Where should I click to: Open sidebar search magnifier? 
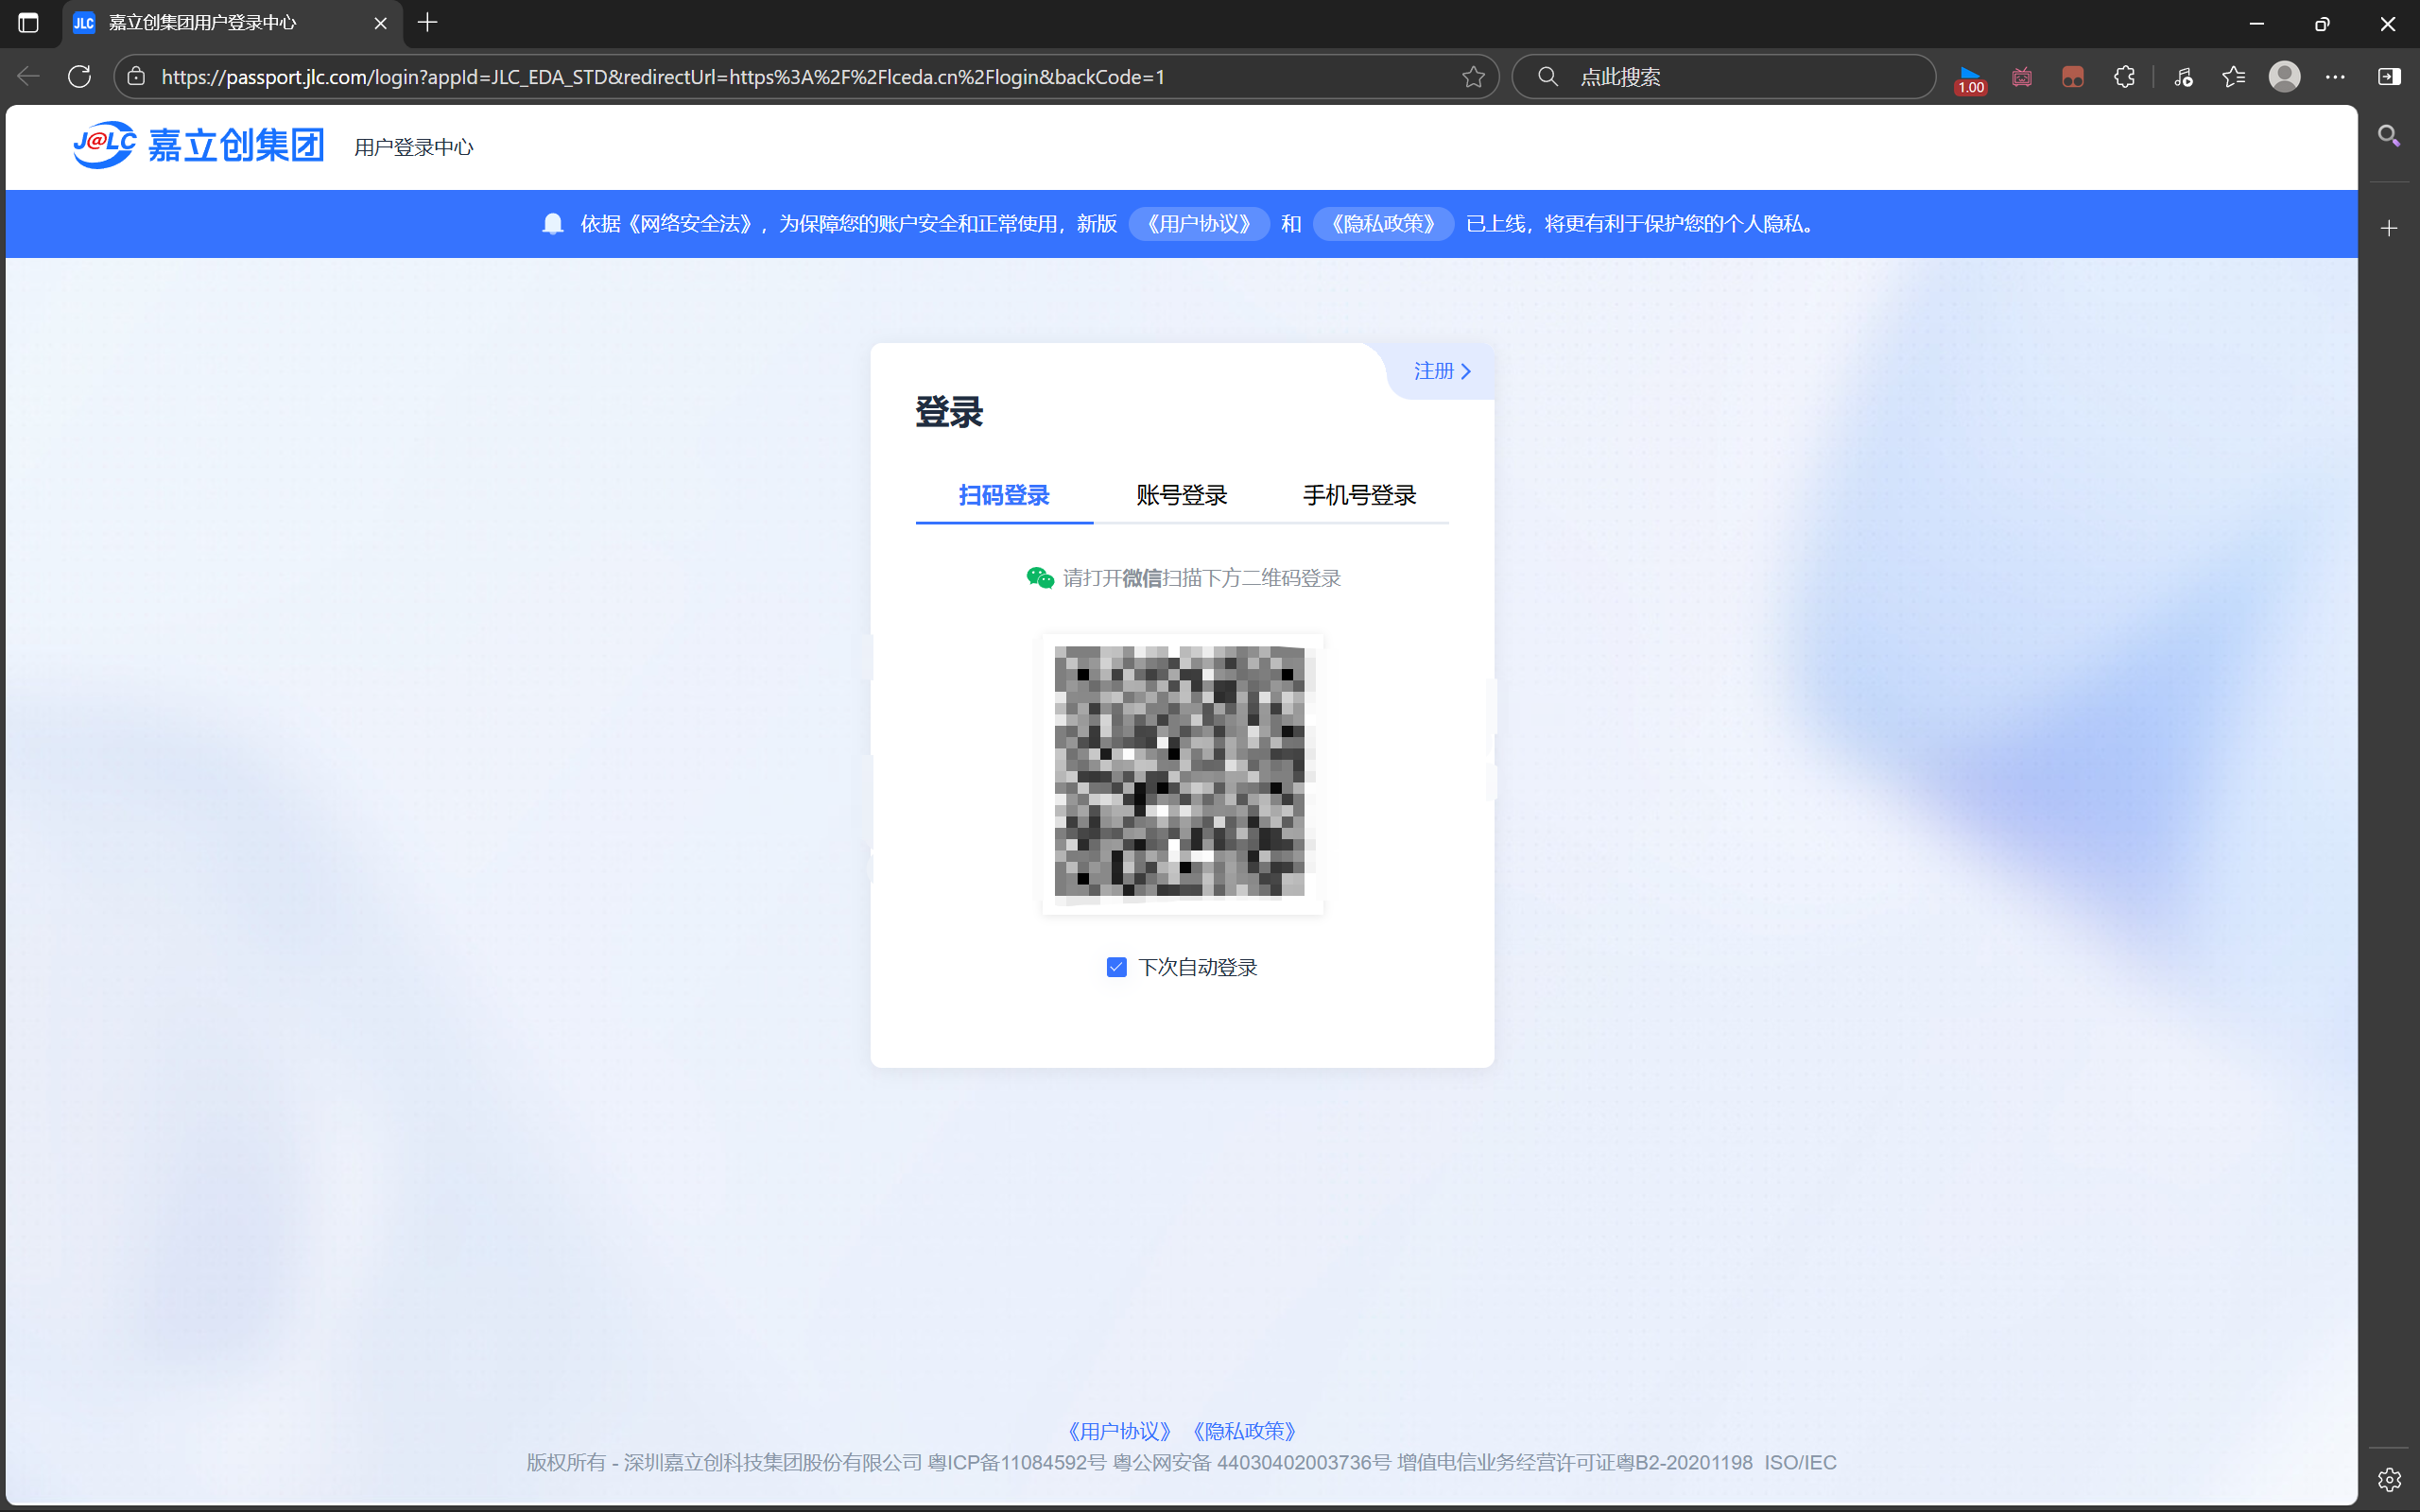pos(2389,136)
